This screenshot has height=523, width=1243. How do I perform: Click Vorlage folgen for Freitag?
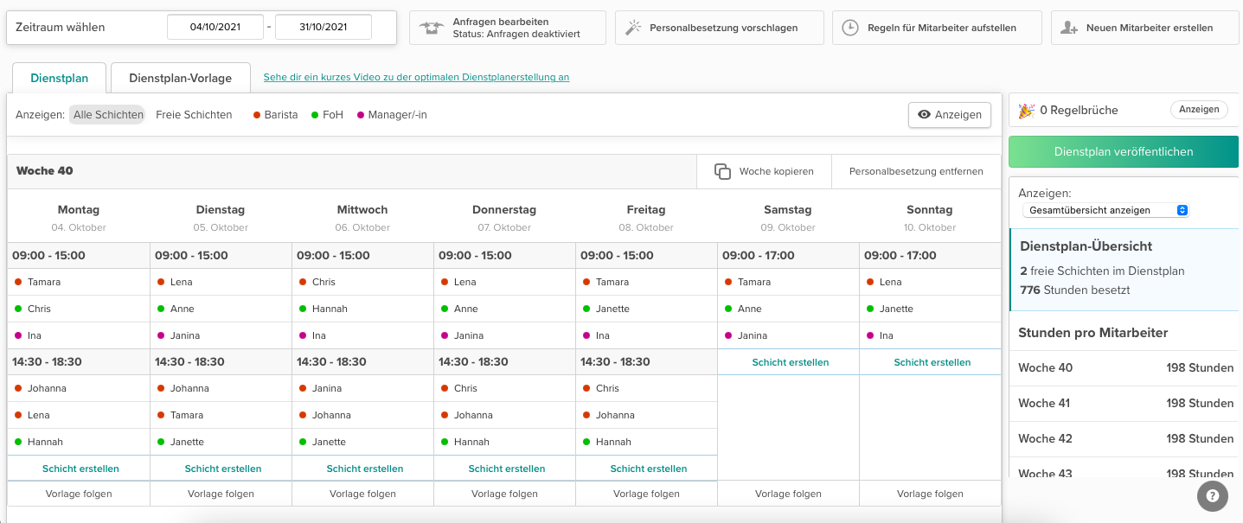[646, 494]
